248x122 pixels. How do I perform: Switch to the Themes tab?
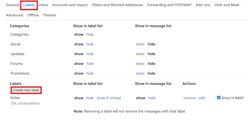(49, 15)
